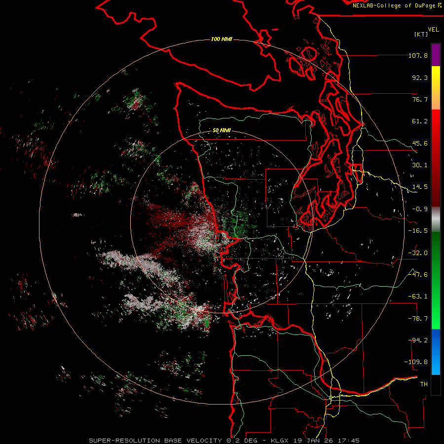The image size is (444, 444).
Task: Click the 14.5 velocity scale value
Action: (420, 187)
